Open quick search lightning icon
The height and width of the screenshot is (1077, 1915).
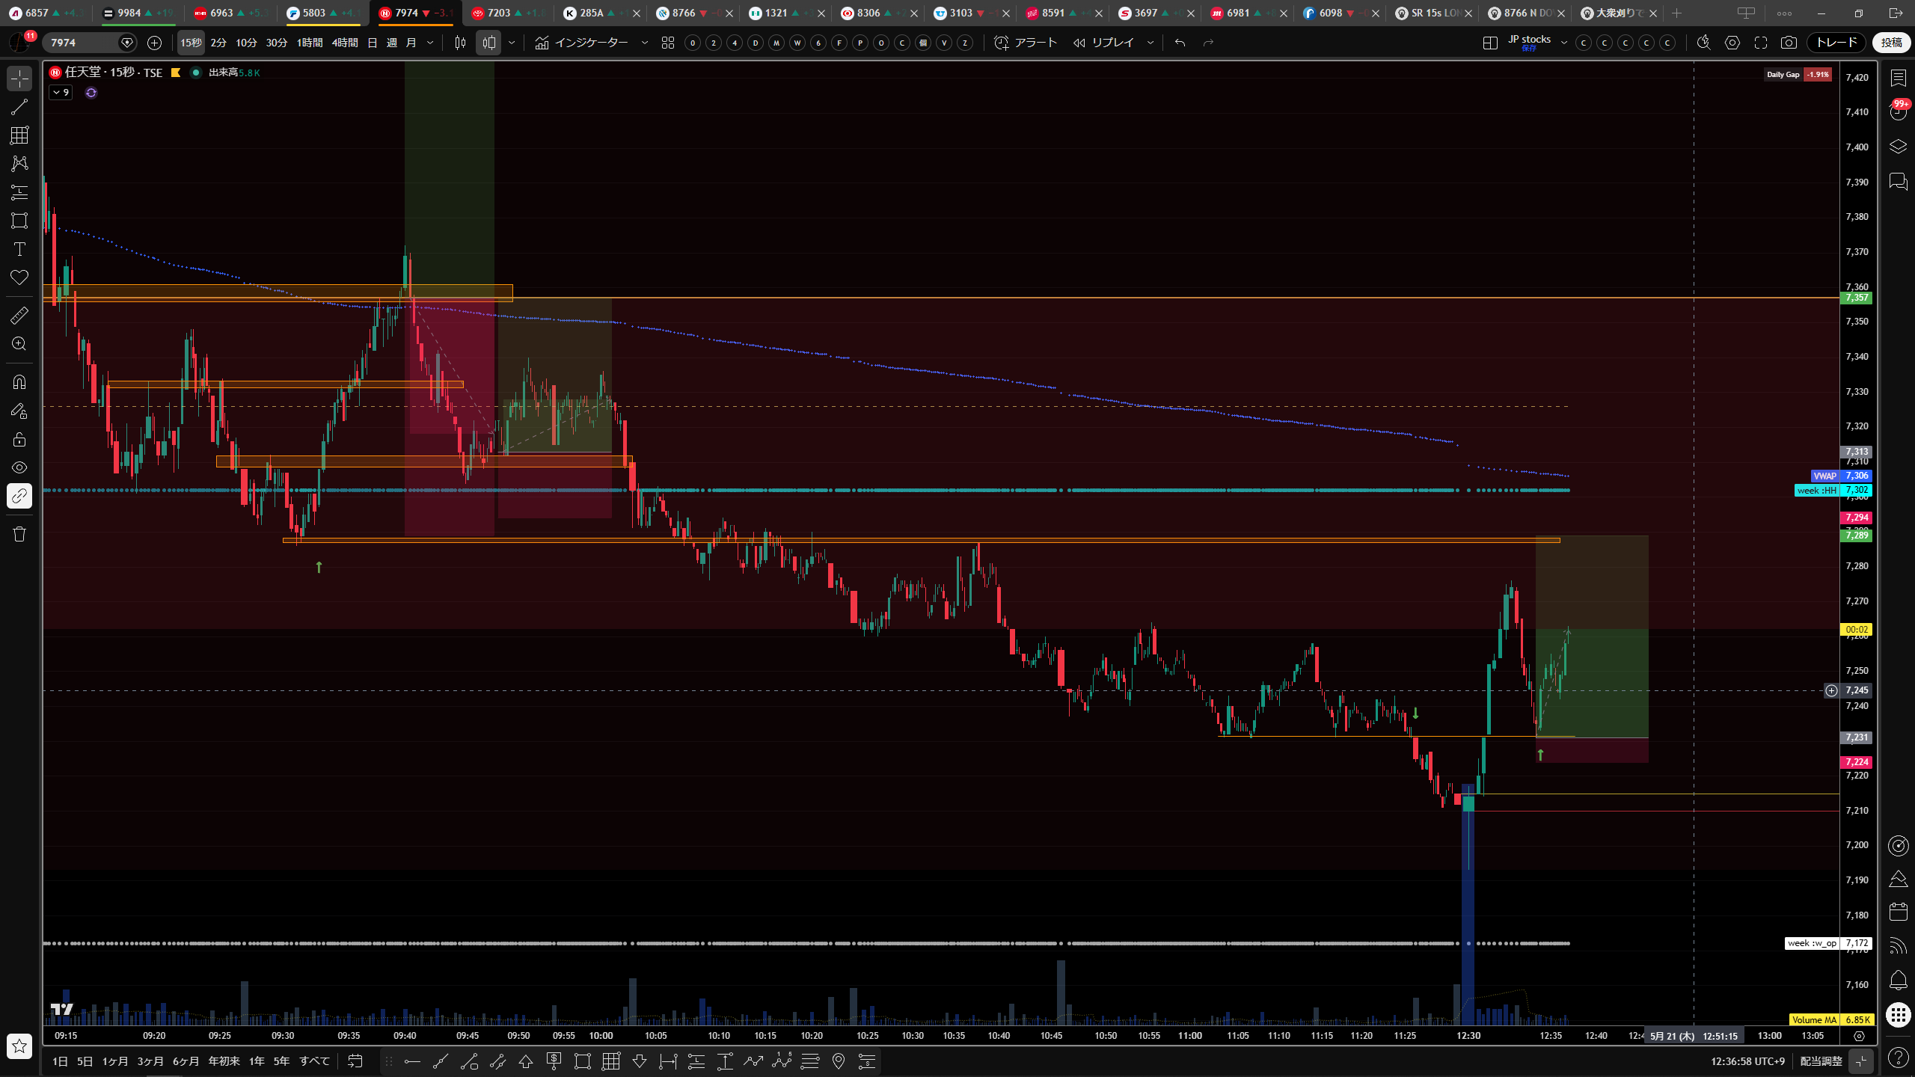1704,43
